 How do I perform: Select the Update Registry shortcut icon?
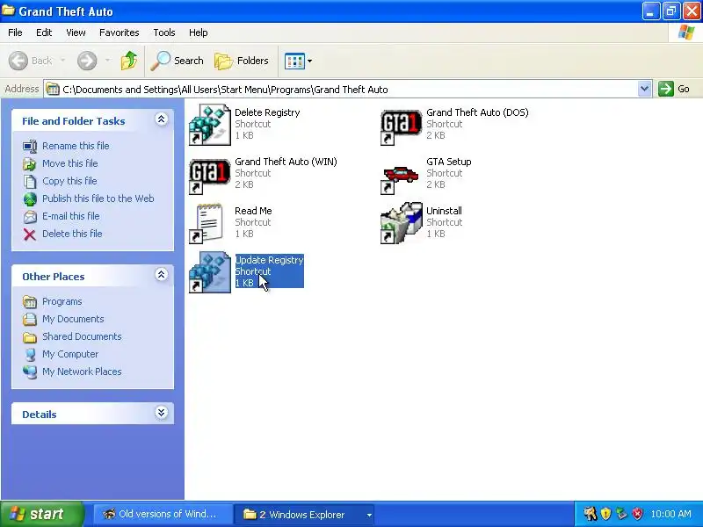click(x=210, y=272)
